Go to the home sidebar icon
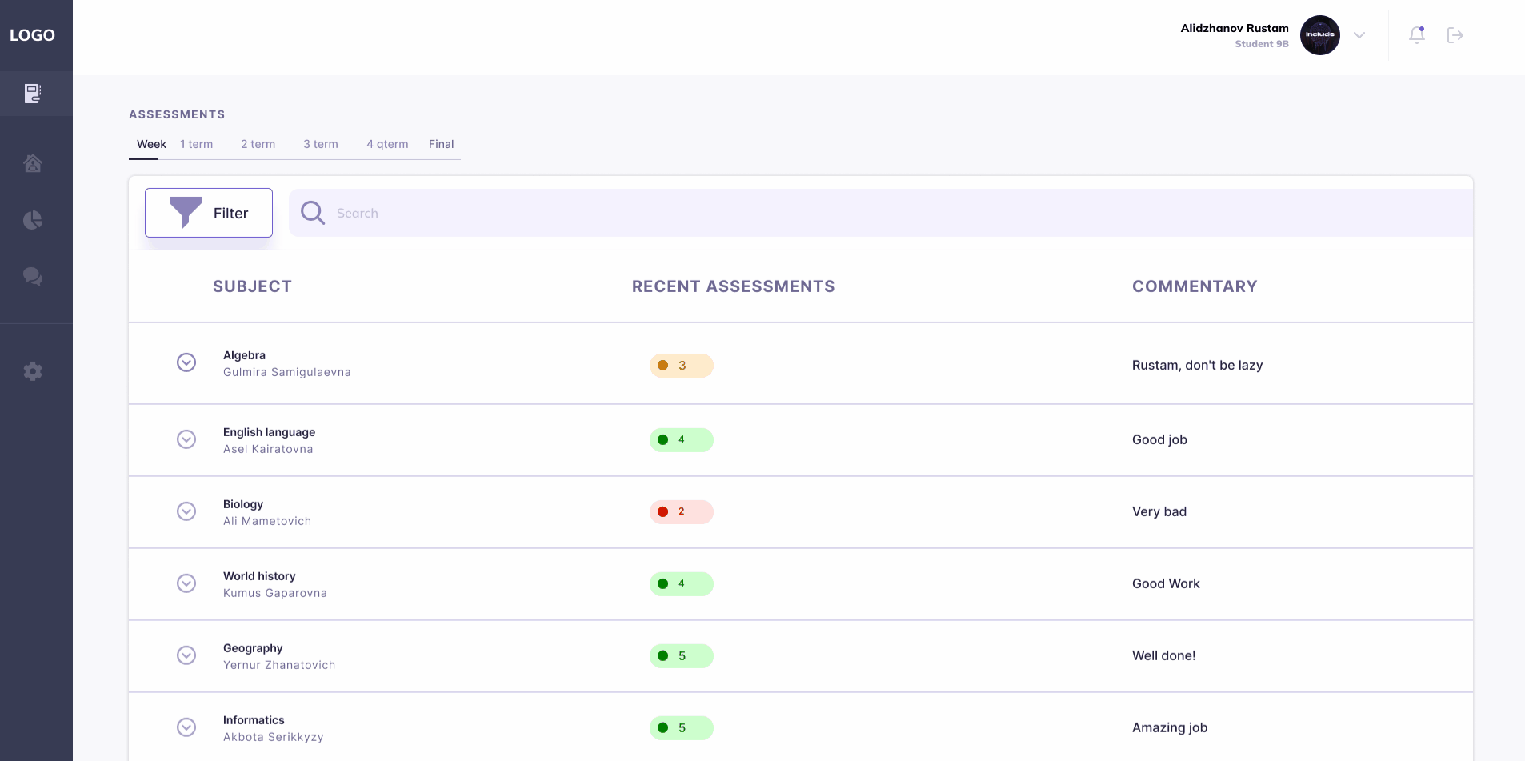Viewport: 1525px width, 761px height. click(x=33, y=163)
